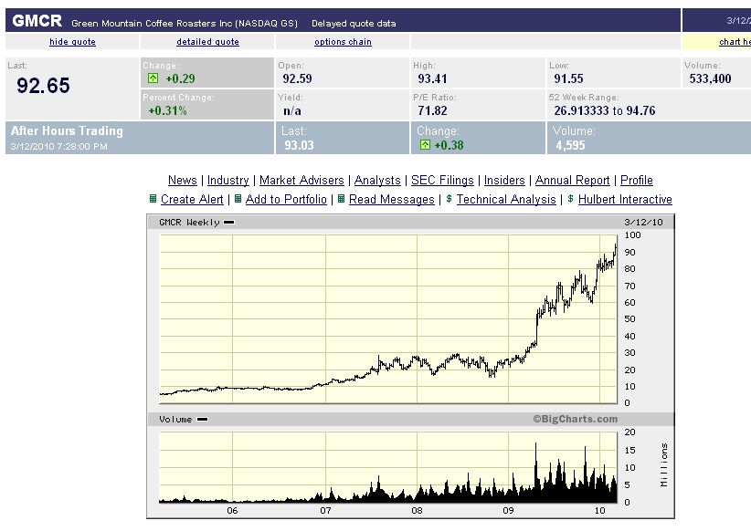
Task: Click the after-hours timestamp 3/12/2010 7:28:00 PM
Action: click(x=58, y=146)
